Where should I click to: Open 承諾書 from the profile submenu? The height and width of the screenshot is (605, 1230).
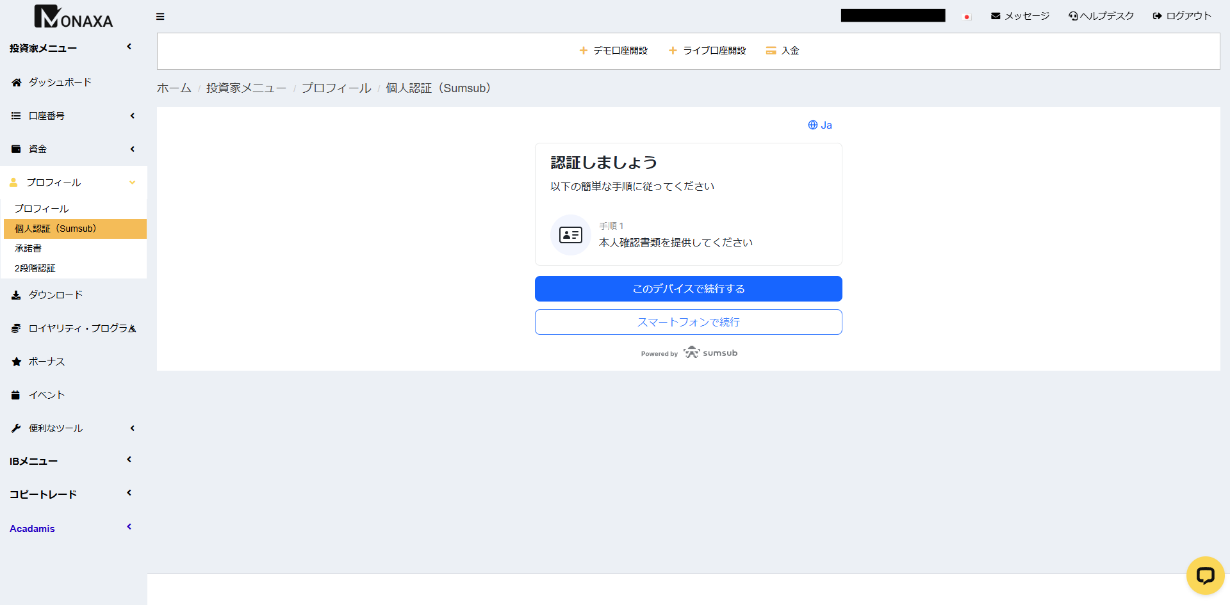point(28,248)
